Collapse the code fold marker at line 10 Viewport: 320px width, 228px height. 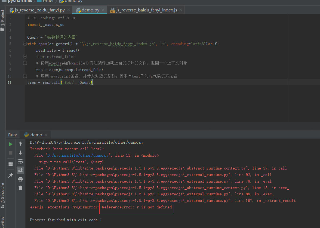tap(25, 76)
